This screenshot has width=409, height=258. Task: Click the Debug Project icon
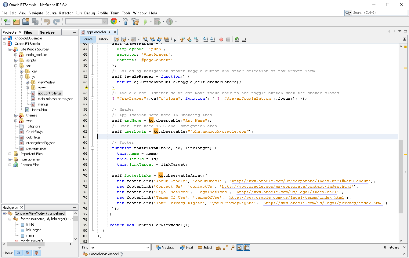157,21
